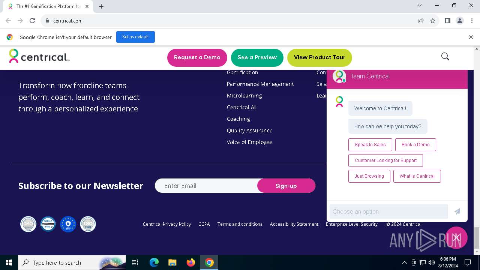Open Windows notification center
This screenshot has width=480, height=270.
click(x=468, y=262)
